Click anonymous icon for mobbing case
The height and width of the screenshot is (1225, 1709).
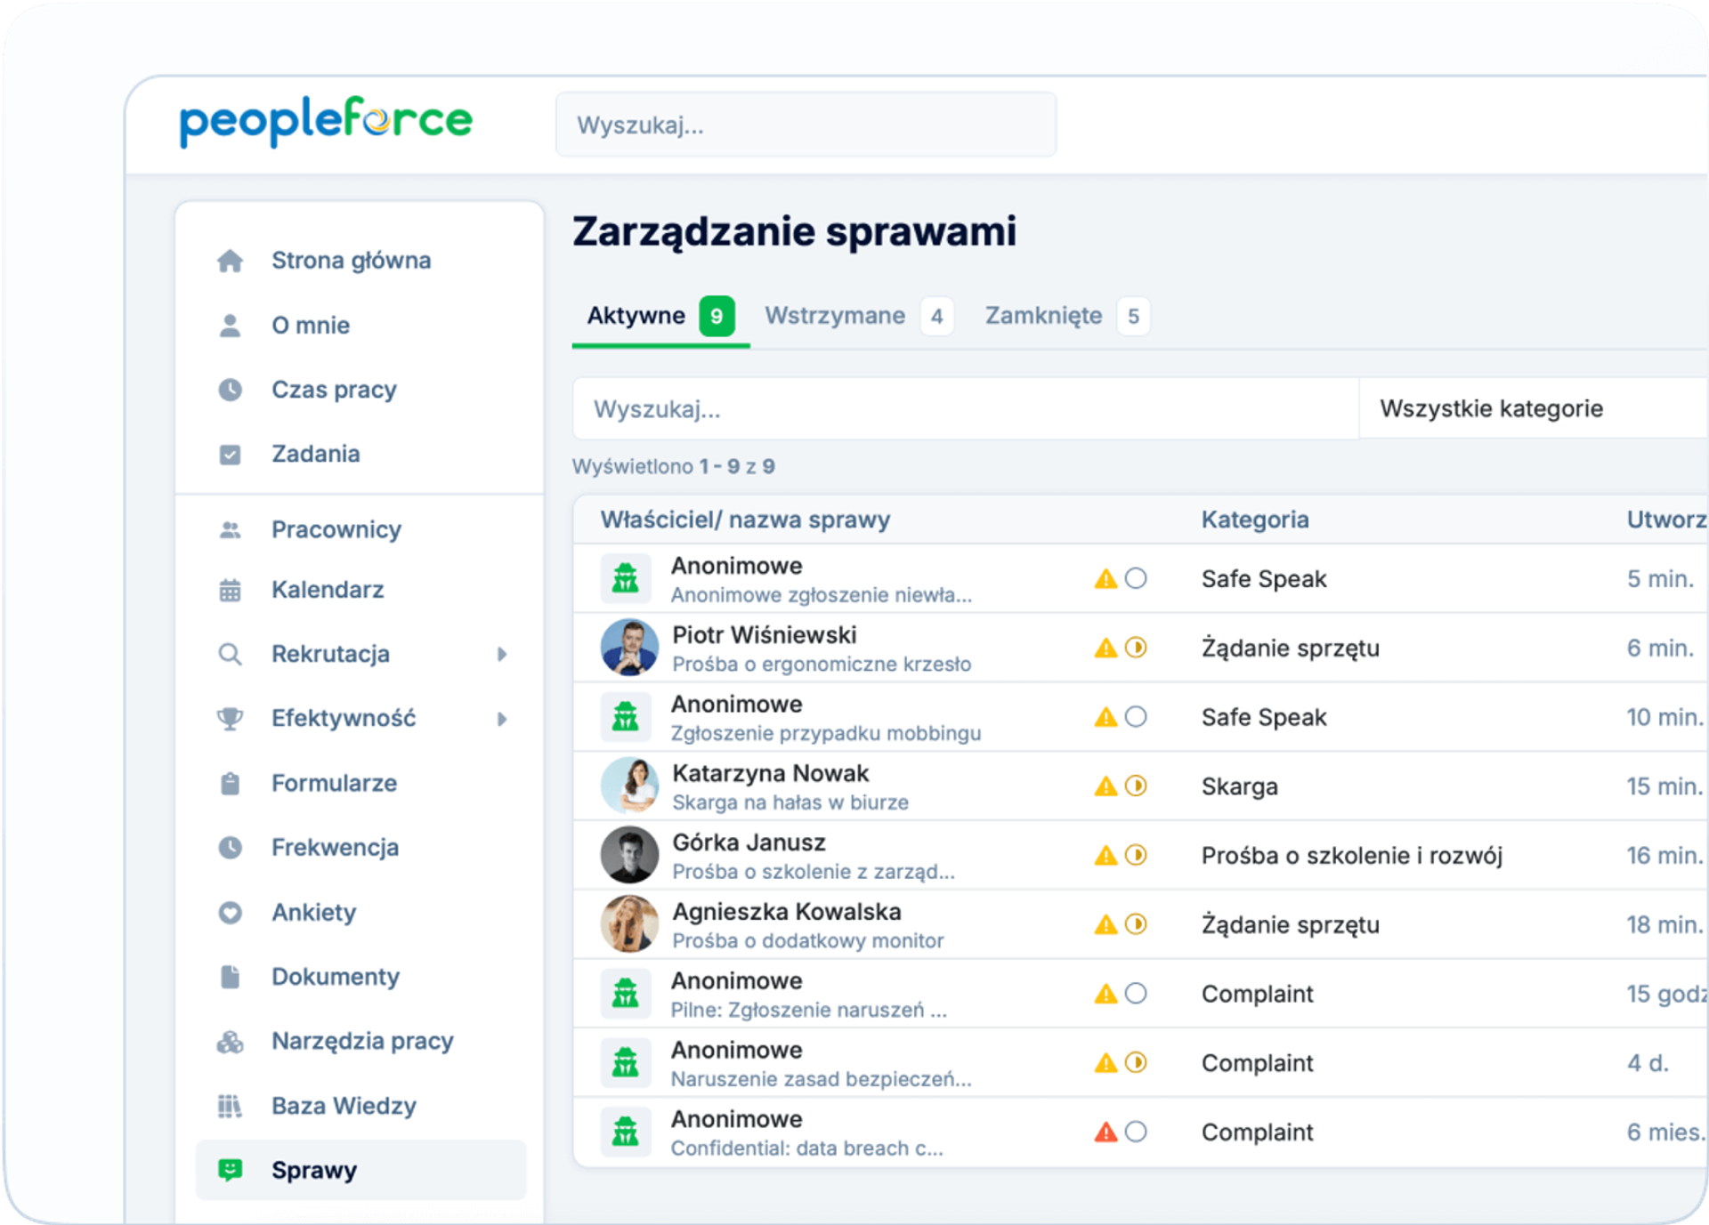[626, 717]
